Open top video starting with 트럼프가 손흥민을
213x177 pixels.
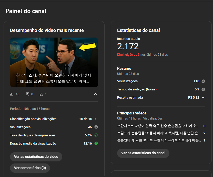(159, 133)
